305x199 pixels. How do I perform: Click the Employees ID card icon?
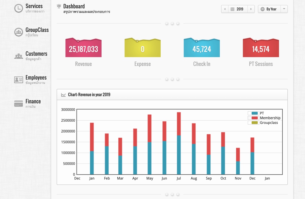[18, 80]
